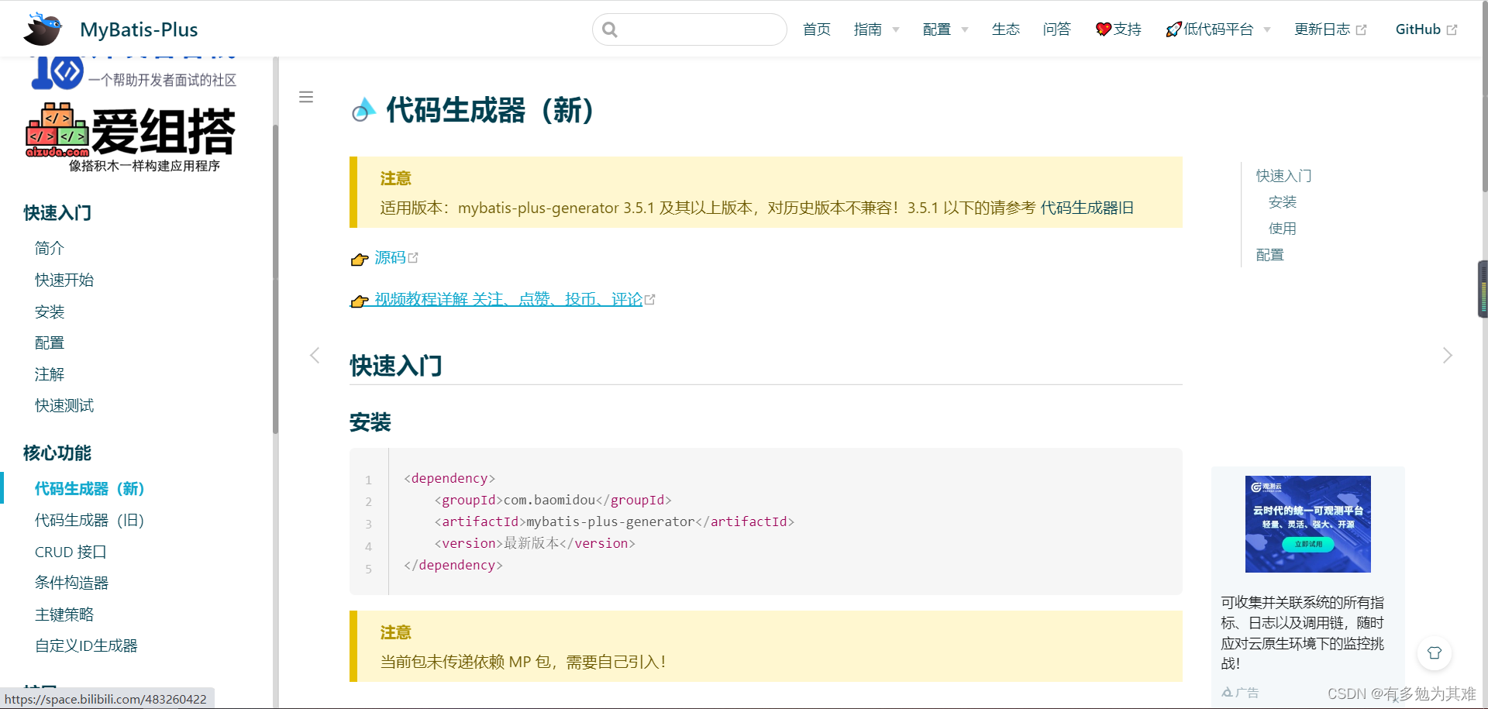Toggle sidebar with the hamburger icon

306,97
